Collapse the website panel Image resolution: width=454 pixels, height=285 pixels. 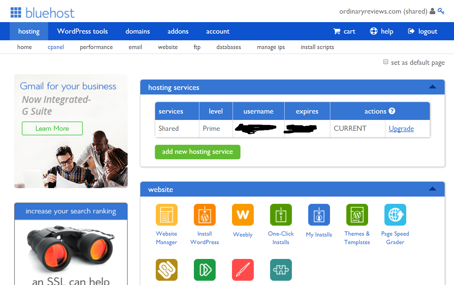[x=433, y=189]
